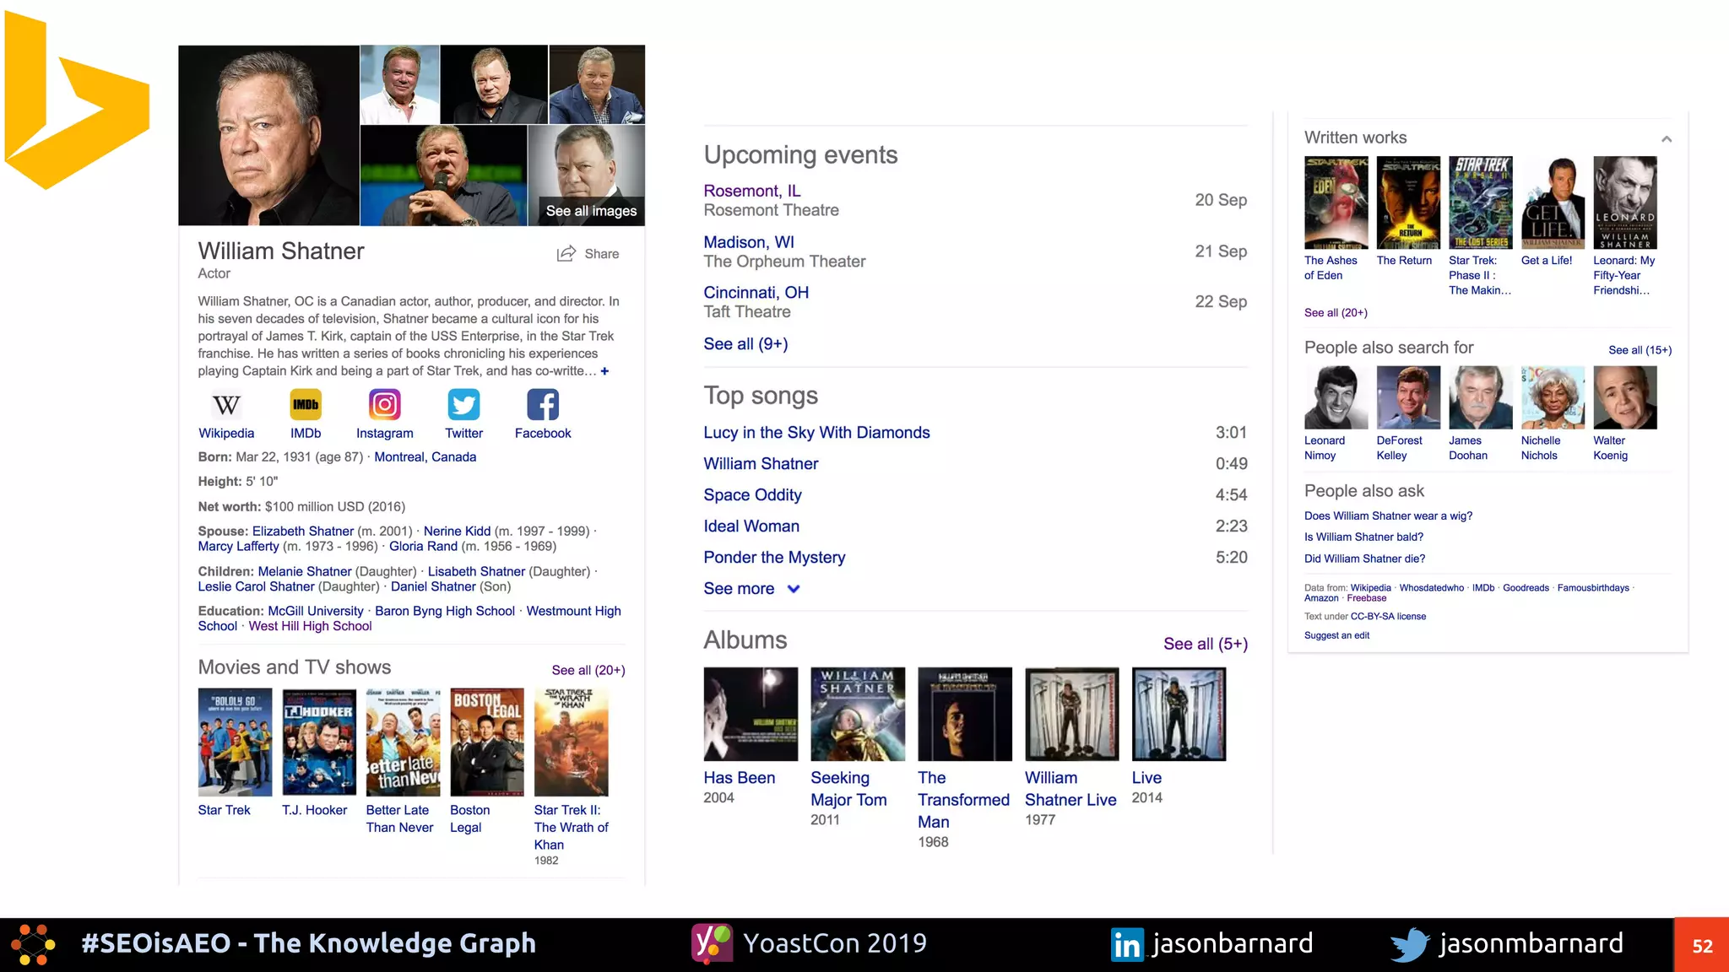Click Is William Shatner bald? question

pos(1363,537)
